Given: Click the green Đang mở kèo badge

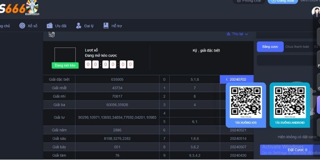Looking at the screenshot, I should coord(65,65).
